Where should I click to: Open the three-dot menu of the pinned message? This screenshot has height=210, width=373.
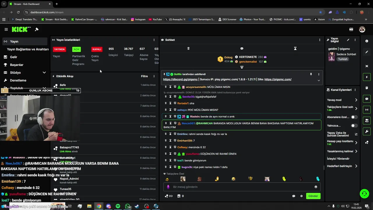[319, 74]
